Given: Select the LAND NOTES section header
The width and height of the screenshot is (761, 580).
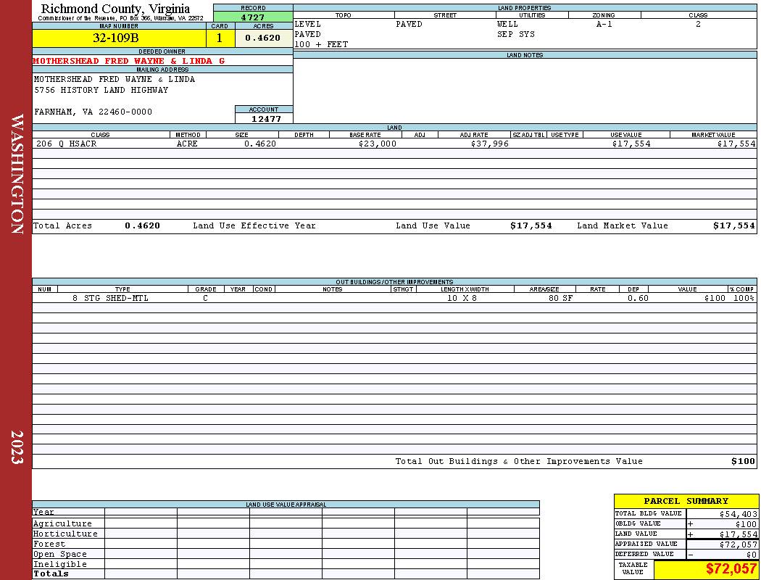Looking at the screenshot, I should [x=525, y=55].
